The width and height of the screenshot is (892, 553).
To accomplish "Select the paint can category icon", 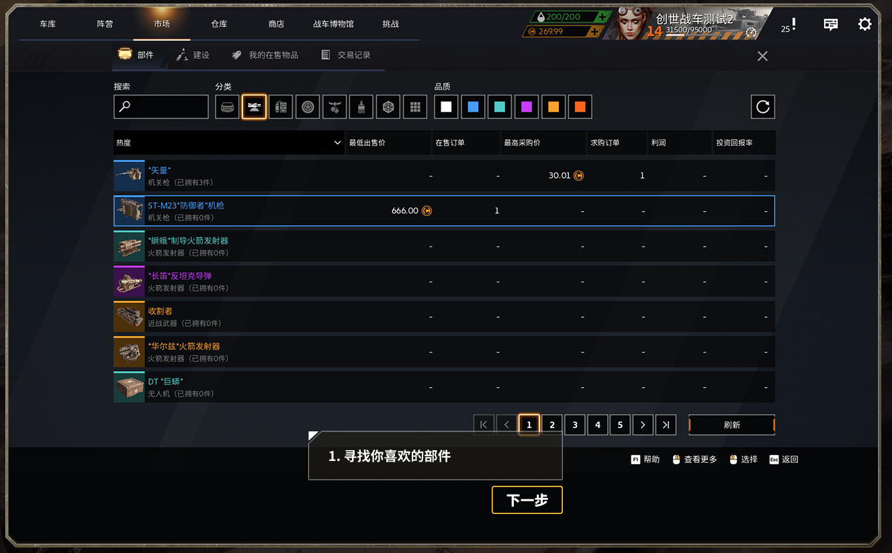I will 361,107.
